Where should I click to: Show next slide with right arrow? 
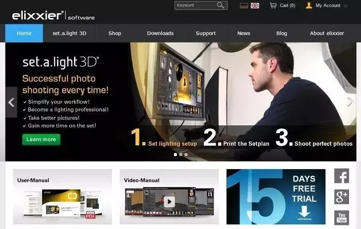(x=350, y=103)
